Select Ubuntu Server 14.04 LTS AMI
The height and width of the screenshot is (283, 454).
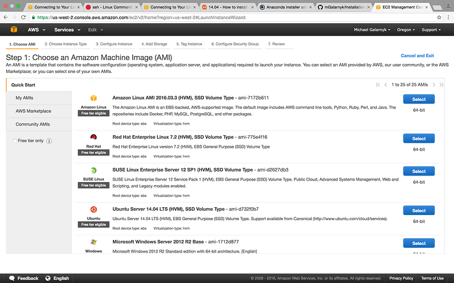coord(419,211)
